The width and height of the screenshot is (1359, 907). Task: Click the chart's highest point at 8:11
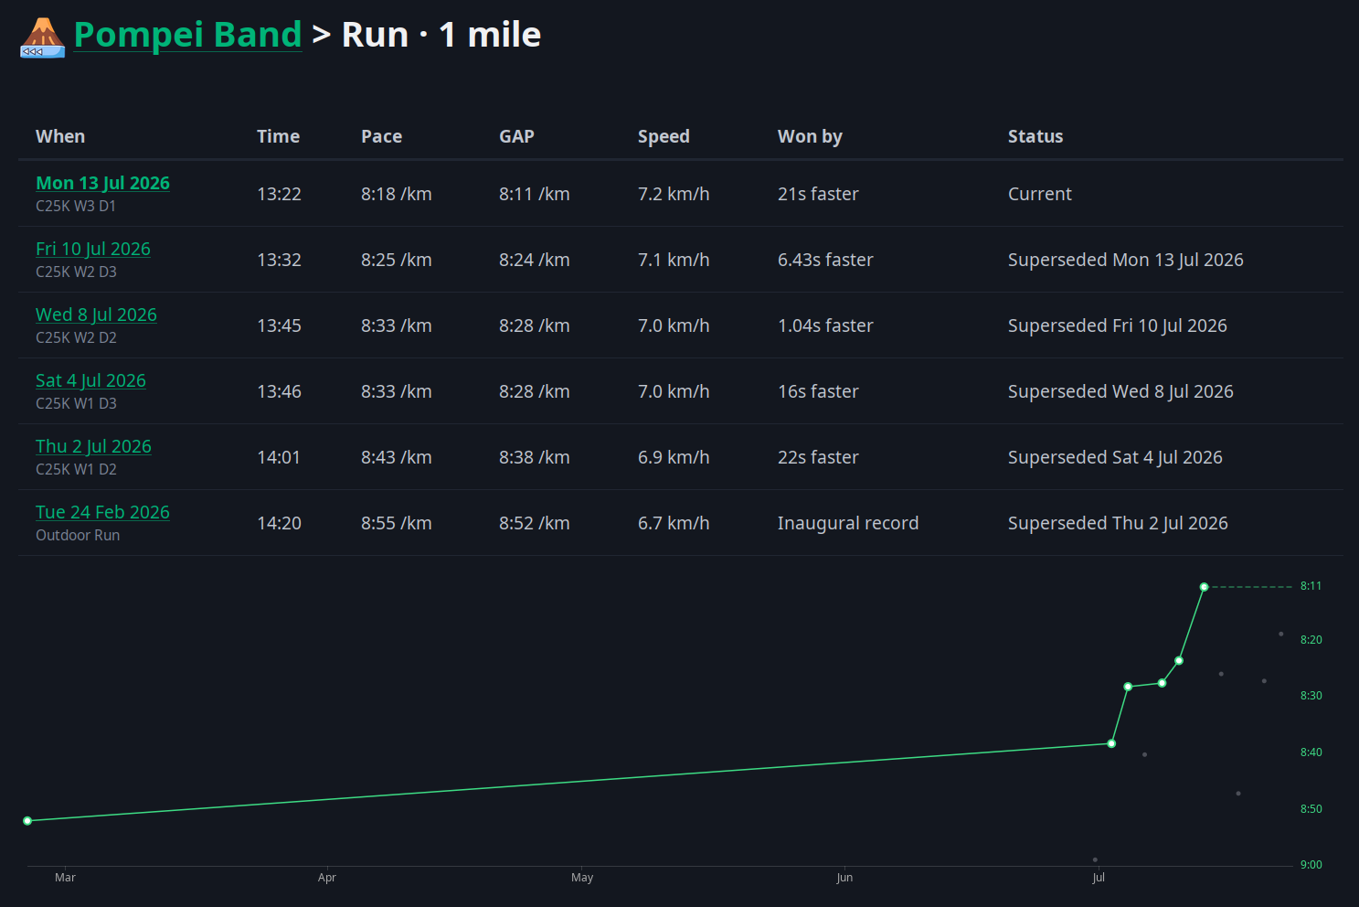(1204, 587)
